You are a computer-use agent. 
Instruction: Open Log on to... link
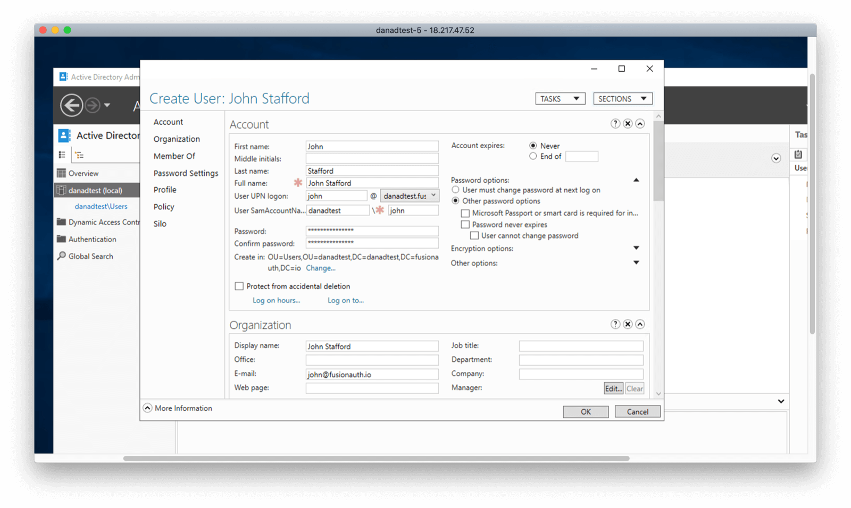click(346, 300)
